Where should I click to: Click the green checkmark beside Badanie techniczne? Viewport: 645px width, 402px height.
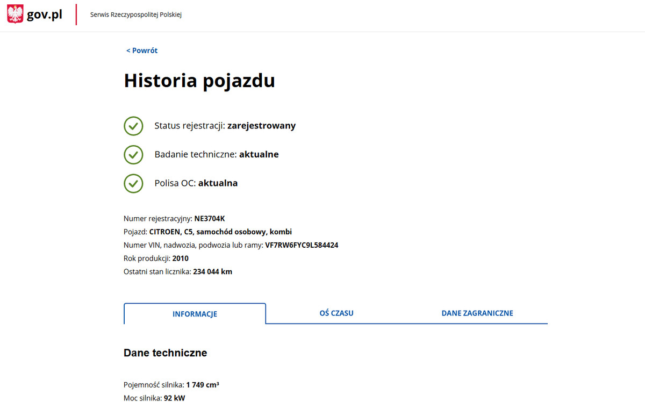133,155
